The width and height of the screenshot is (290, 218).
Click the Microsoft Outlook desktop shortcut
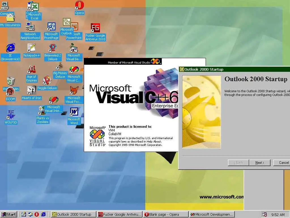click(67, 26)
